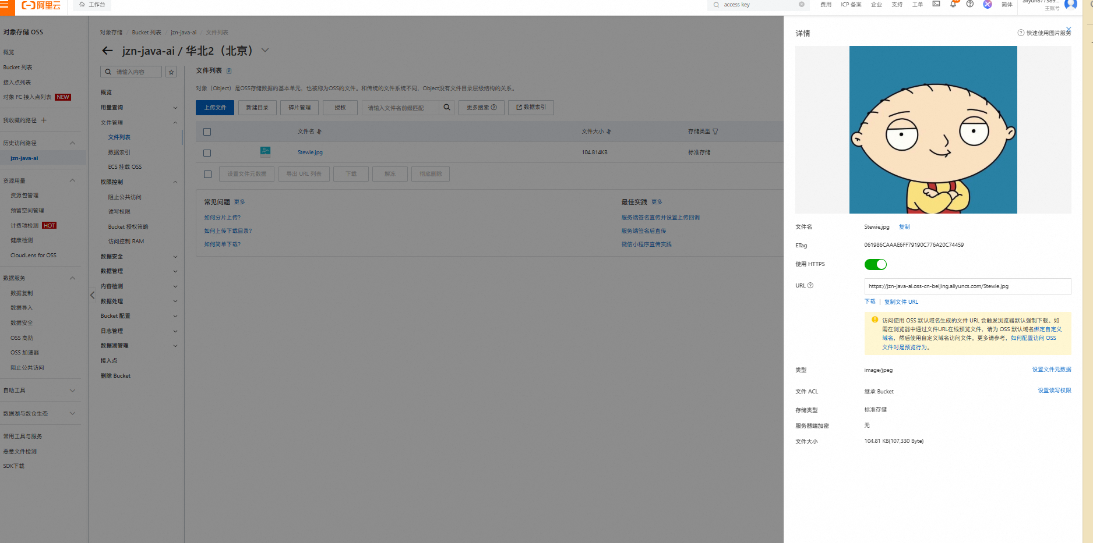
Task: Disable the 使用 HTTPS switch
Action: 875,264
